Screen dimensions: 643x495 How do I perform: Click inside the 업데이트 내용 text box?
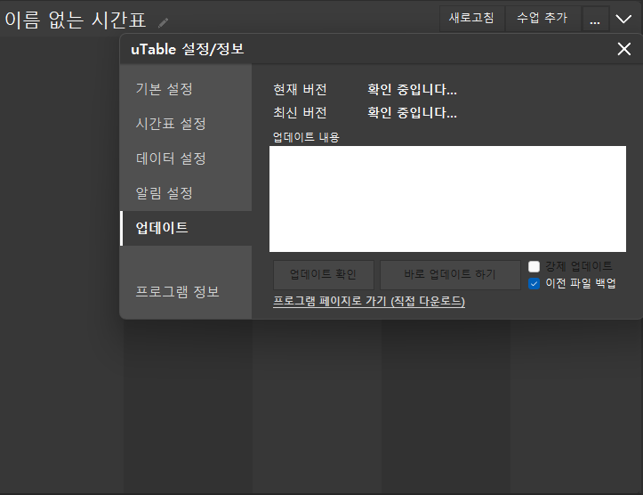[x=448, y=199]
